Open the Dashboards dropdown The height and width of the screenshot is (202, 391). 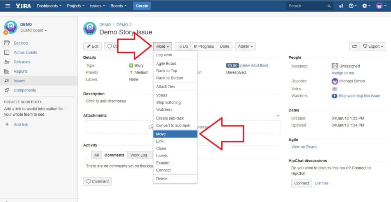[49, 6]
